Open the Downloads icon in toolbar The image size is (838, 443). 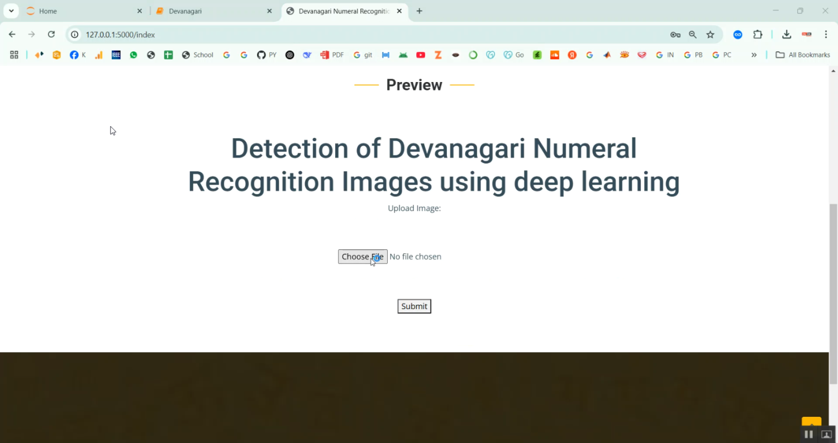coord(786,35)
